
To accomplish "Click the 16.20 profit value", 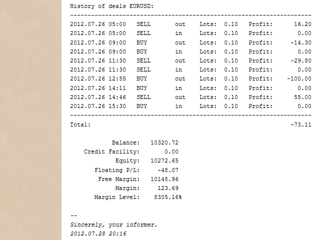I will tap(302, 24).
